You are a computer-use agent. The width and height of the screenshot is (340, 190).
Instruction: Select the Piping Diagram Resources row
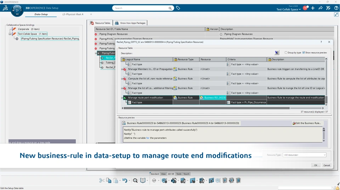point(113,34)
